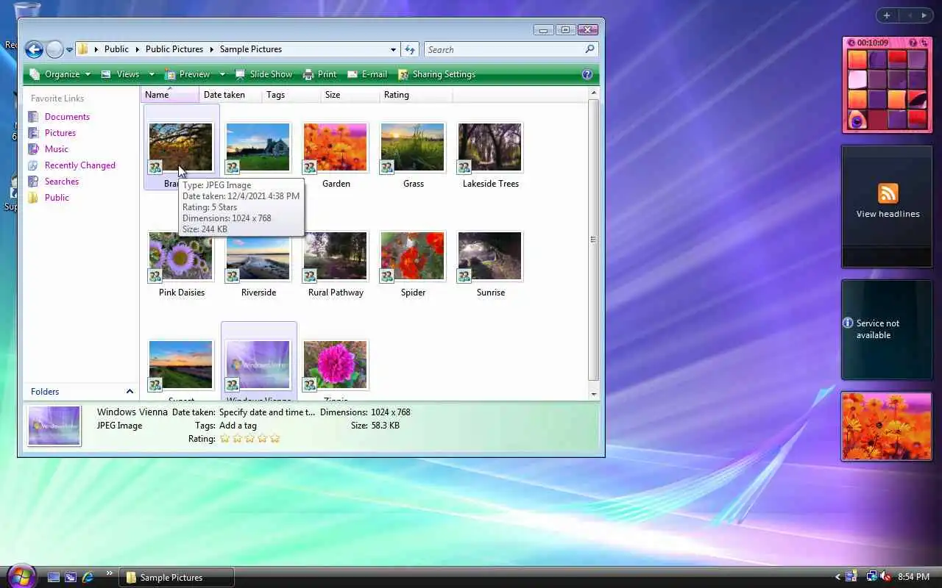The width and height of the screenshot is (942, 588).
Task: Open recent pages dropdown beside navigation arrows
Action: tap(69, 50)
